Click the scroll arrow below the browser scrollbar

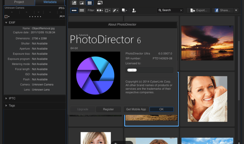pos(239,143)
